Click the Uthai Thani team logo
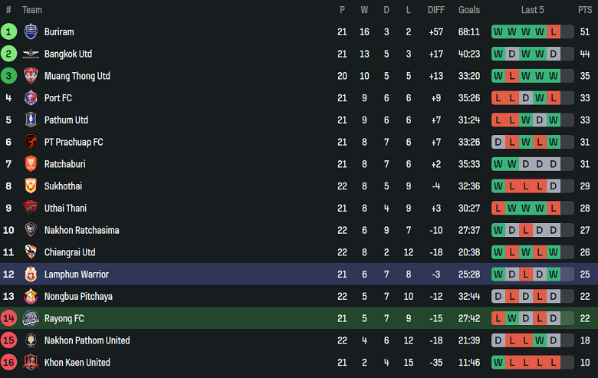Image resolution: width=598 pixels, height=378 pixels. [x=31, y=209]
